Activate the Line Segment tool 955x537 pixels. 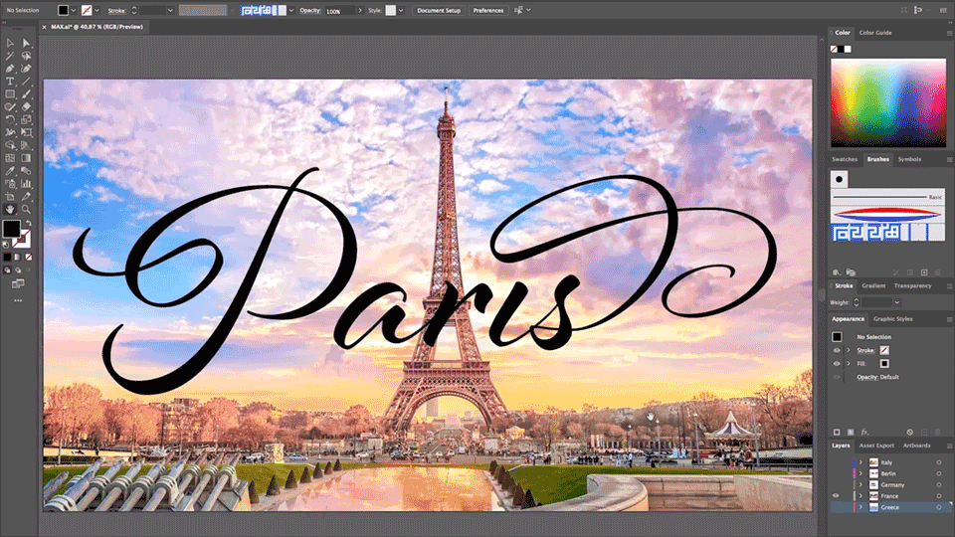click(26, 82)
